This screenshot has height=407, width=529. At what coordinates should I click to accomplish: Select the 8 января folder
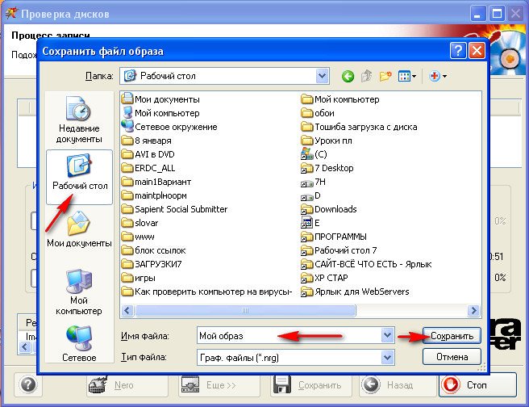pos(147,141)
